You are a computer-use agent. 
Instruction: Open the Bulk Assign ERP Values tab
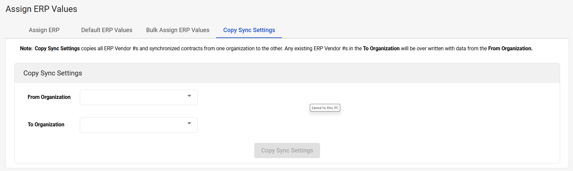pyautogui.click(x=178, y=30)
